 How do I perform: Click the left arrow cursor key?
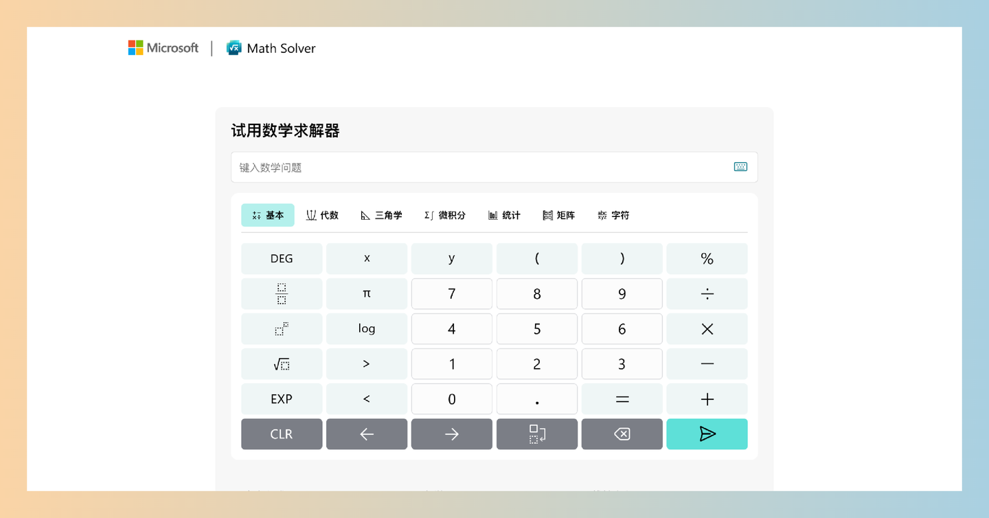pos(367,433)
